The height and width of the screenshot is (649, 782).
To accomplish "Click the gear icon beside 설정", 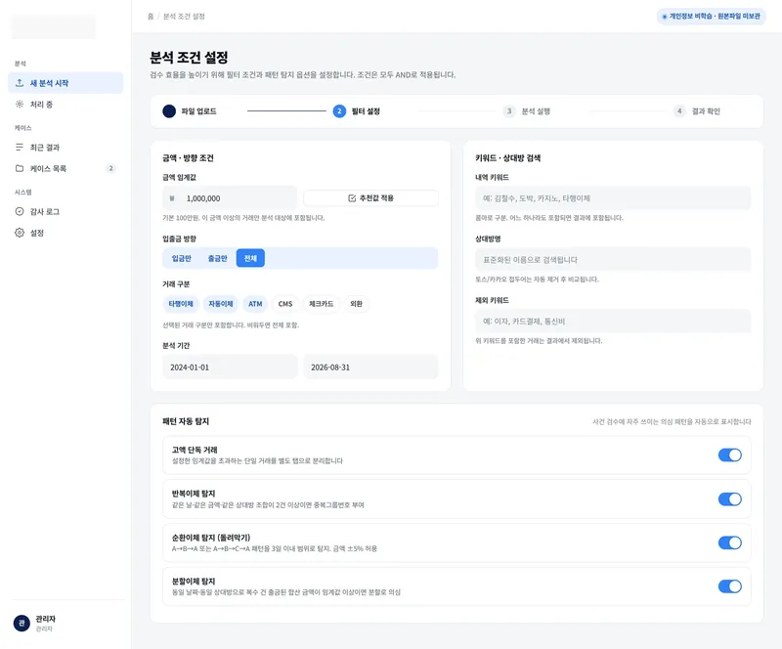I will pyautogui.click(x=20, y=233).
